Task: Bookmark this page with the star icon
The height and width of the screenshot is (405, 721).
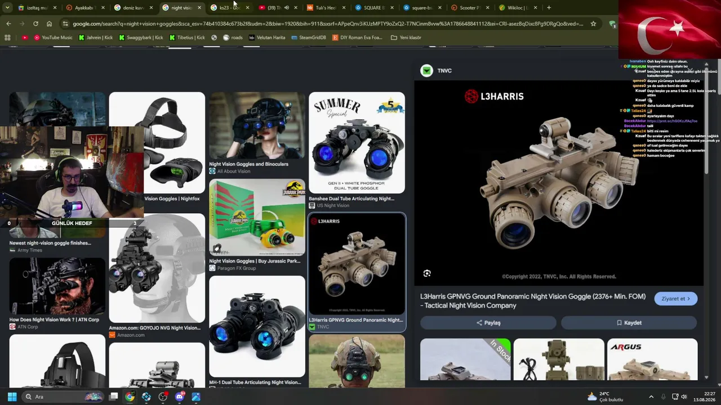Action: (x=593, y=24)
